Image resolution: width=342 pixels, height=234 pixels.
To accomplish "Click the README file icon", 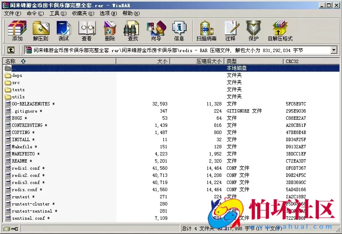I will pyautogui.click(x=8, y=161).
